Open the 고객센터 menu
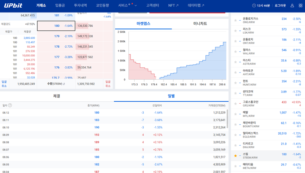Image resolution: width=305 pixels, height=173 pixels. tap(152, 5)
